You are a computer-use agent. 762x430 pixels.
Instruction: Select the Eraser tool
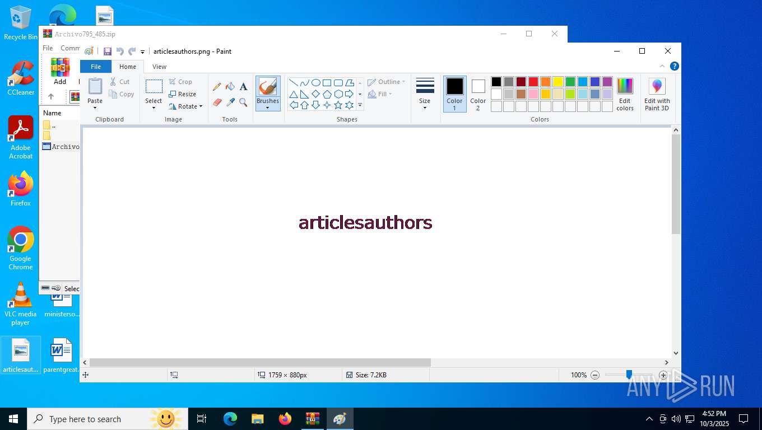217,102
